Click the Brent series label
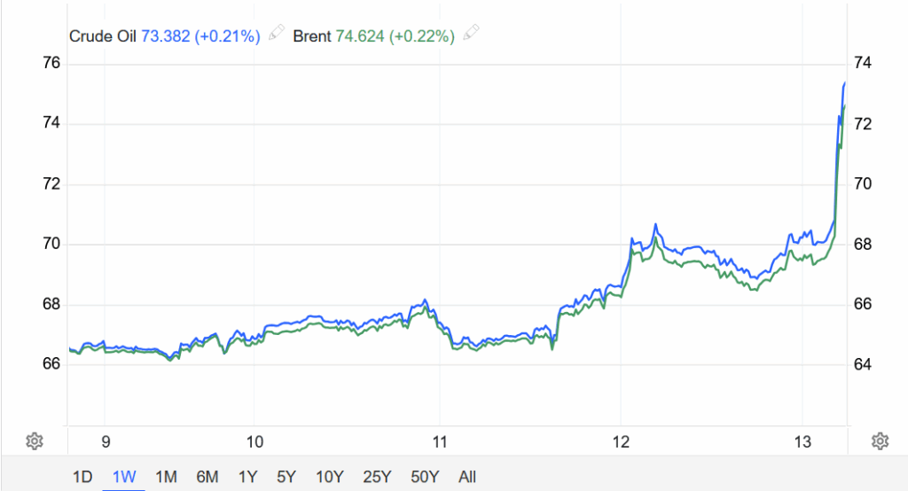The image size is (908, 491). (x=311, y=36)
